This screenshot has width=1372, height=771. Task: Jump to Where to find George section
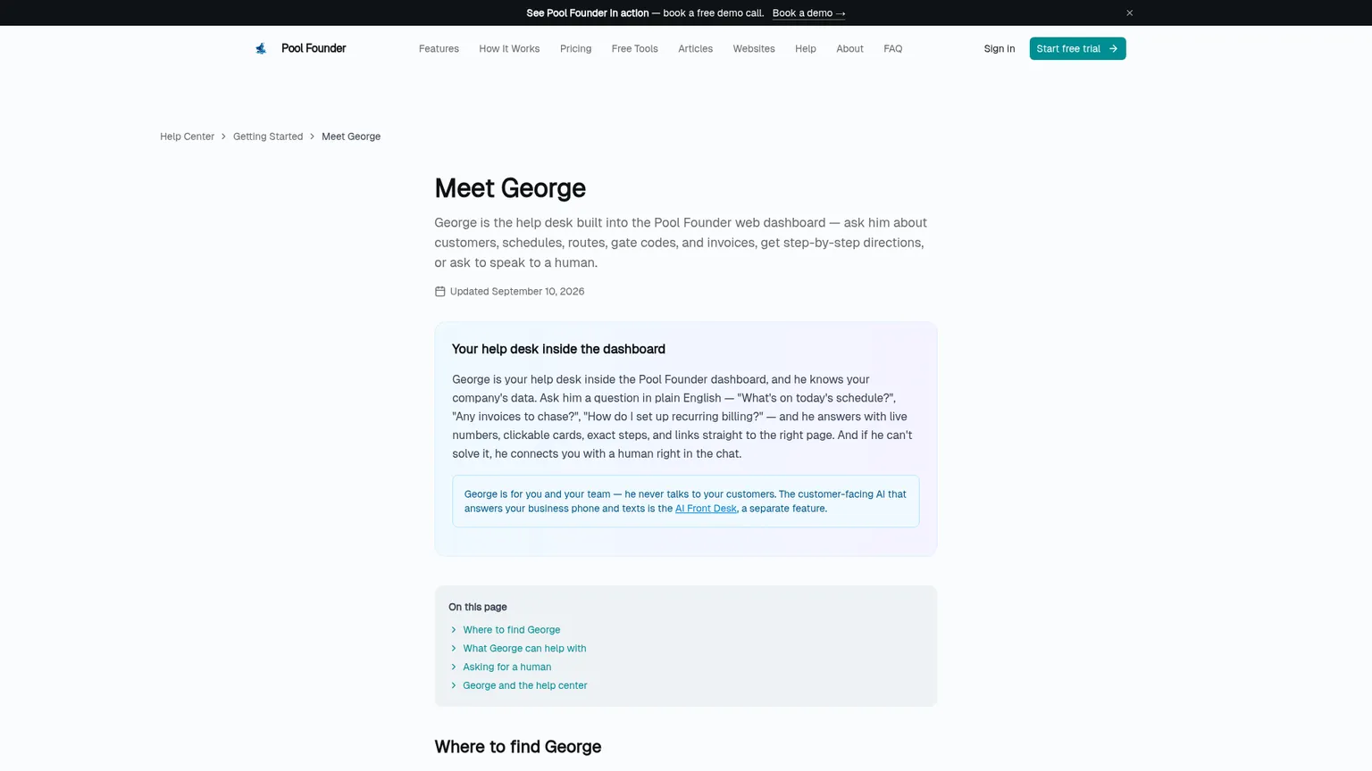pyautogui.click(x=511, y=630)
